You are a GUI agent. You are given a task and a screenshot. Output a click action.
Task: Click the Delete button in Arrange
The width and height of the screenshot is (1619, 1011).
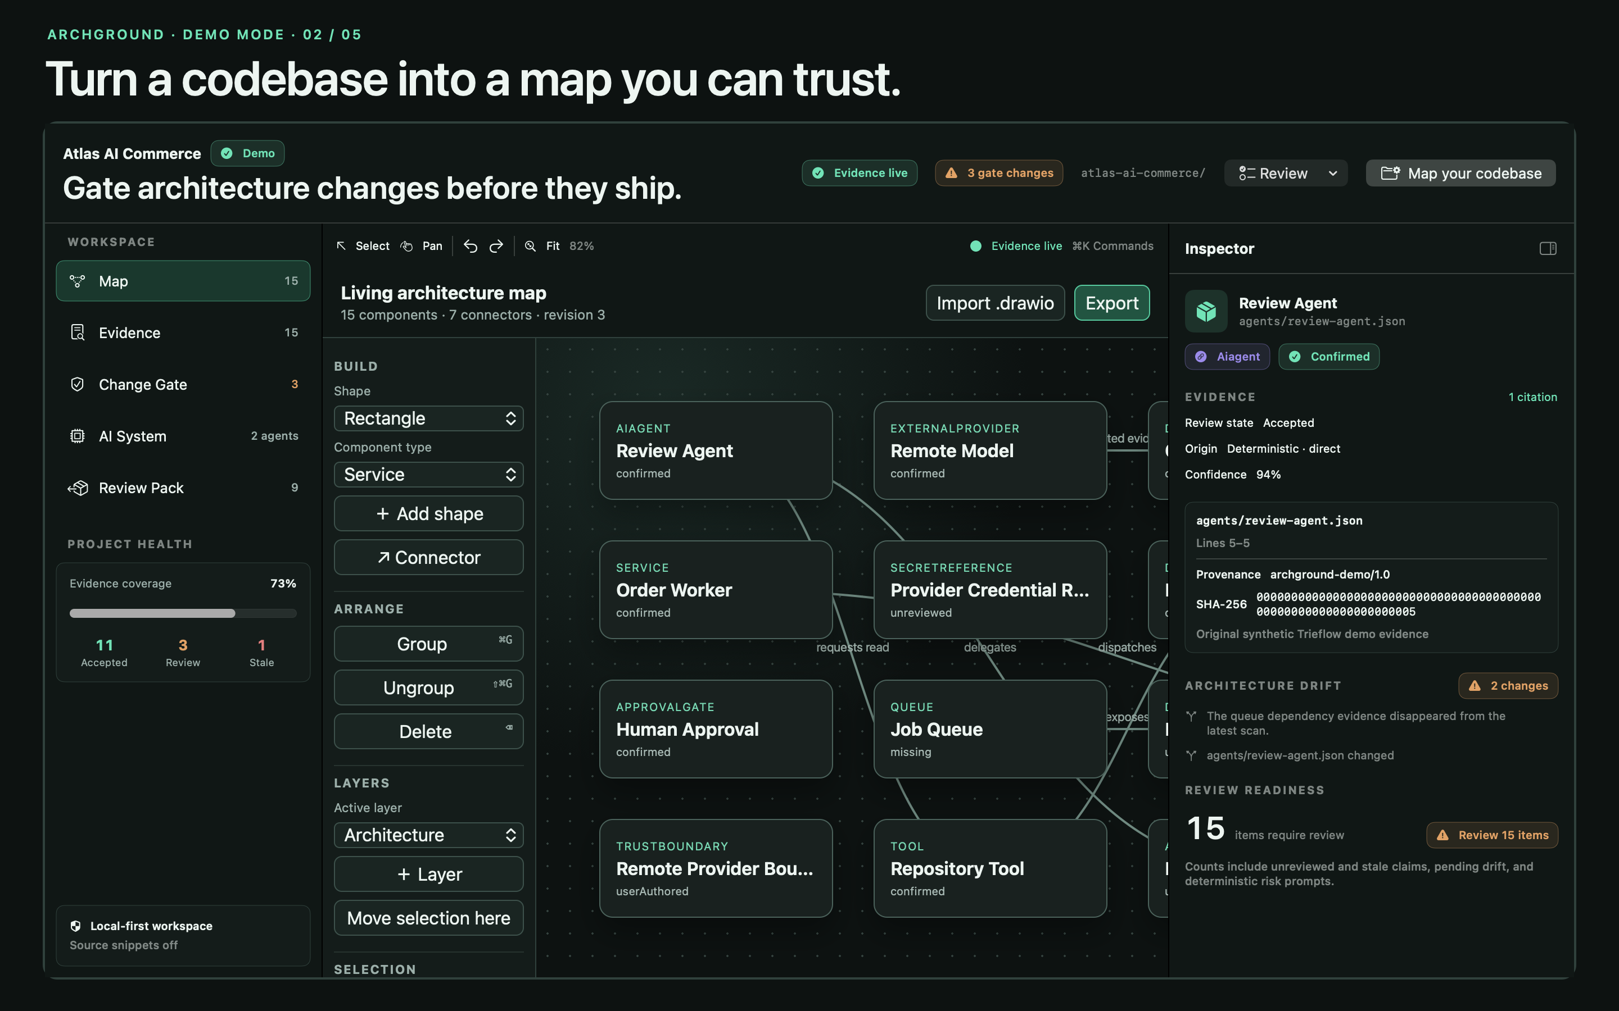[x=428, y=731]
